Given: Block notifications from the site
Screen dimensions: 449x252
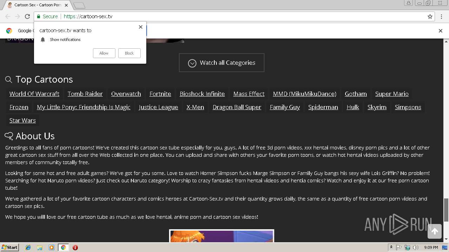Looking at the screenshot, I should click(x=129, y=53).
